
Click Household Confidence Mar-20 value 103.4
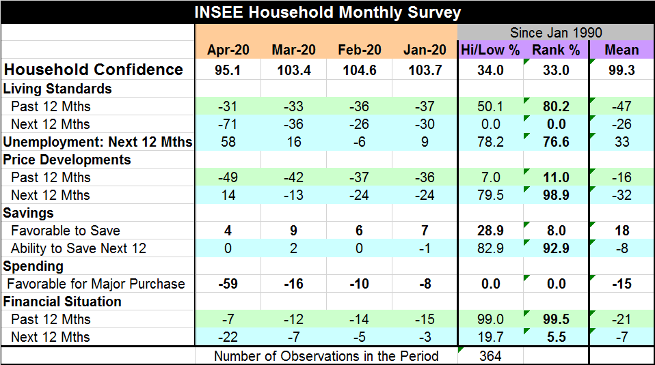pyautogui.click(x=294, y=70)
